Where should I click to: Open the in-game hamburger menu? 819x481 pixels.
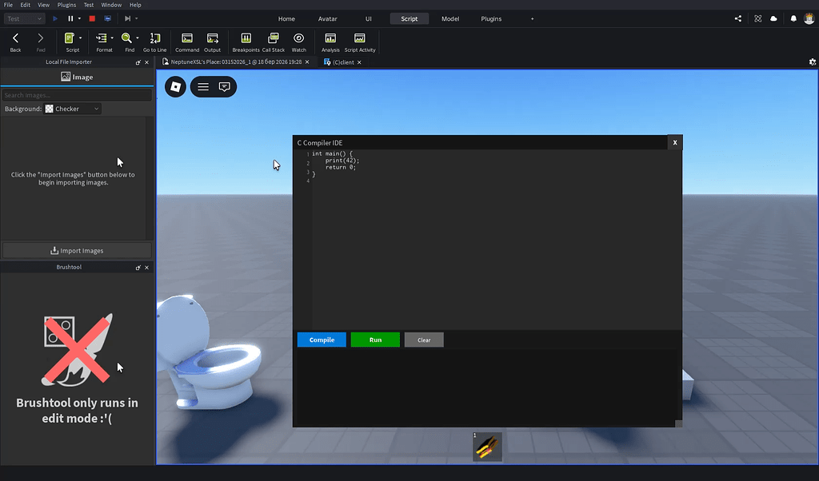coord(202,86)
